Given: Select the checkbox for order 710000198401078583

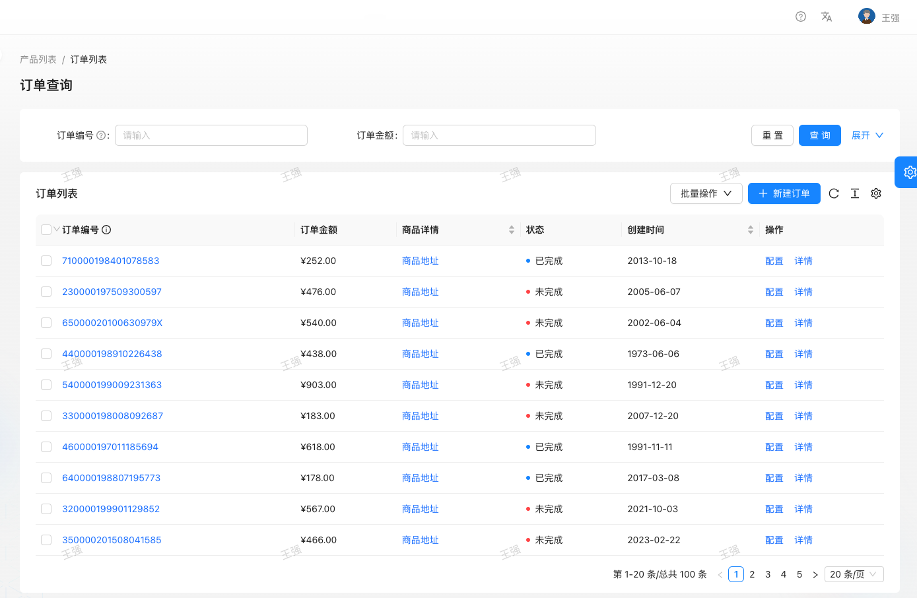Looking at the screenshot, I should tap(46, 261).
